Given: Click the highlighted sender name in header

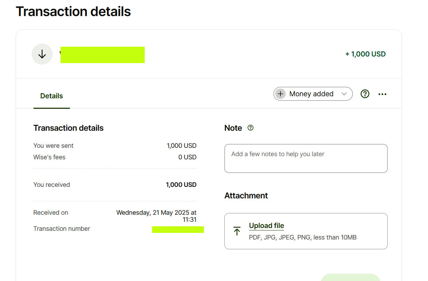Looking at the screenshot, I should tap(102, 55).
